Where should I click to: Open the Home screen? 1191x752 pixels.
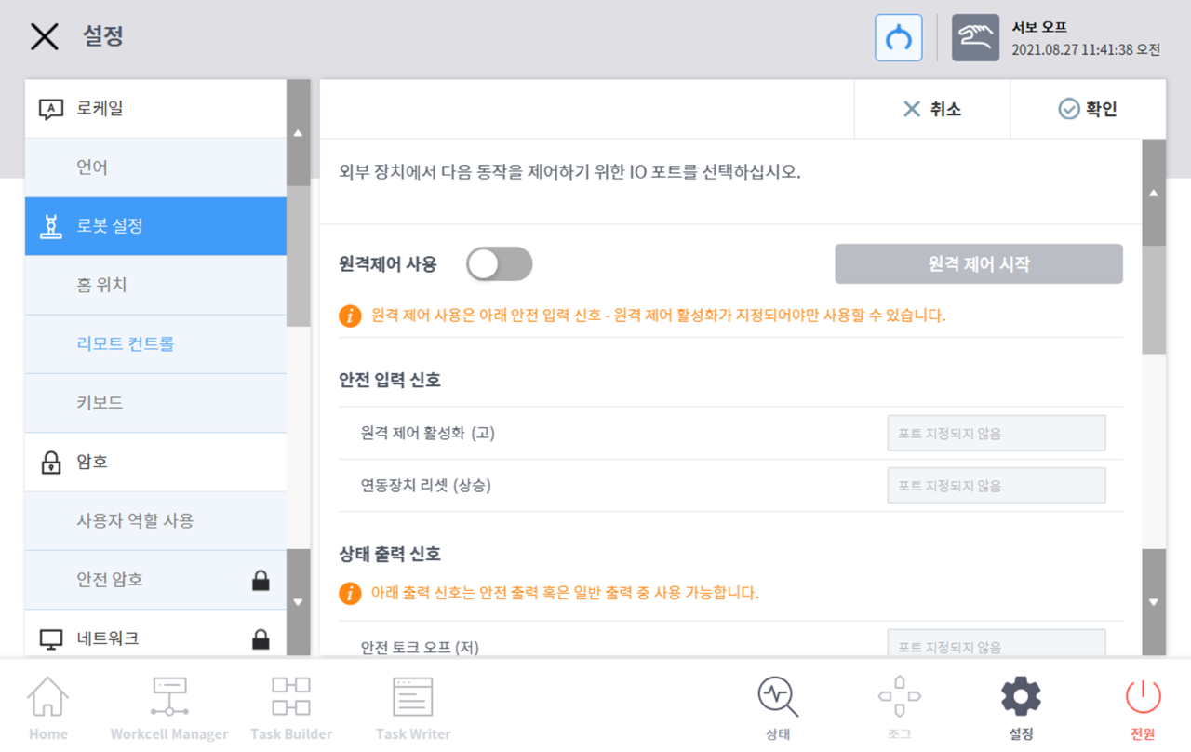coord(47,705)
